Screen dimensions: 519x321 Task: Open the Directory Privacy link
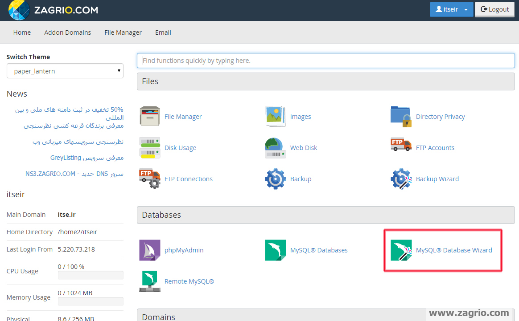[440, 117]
